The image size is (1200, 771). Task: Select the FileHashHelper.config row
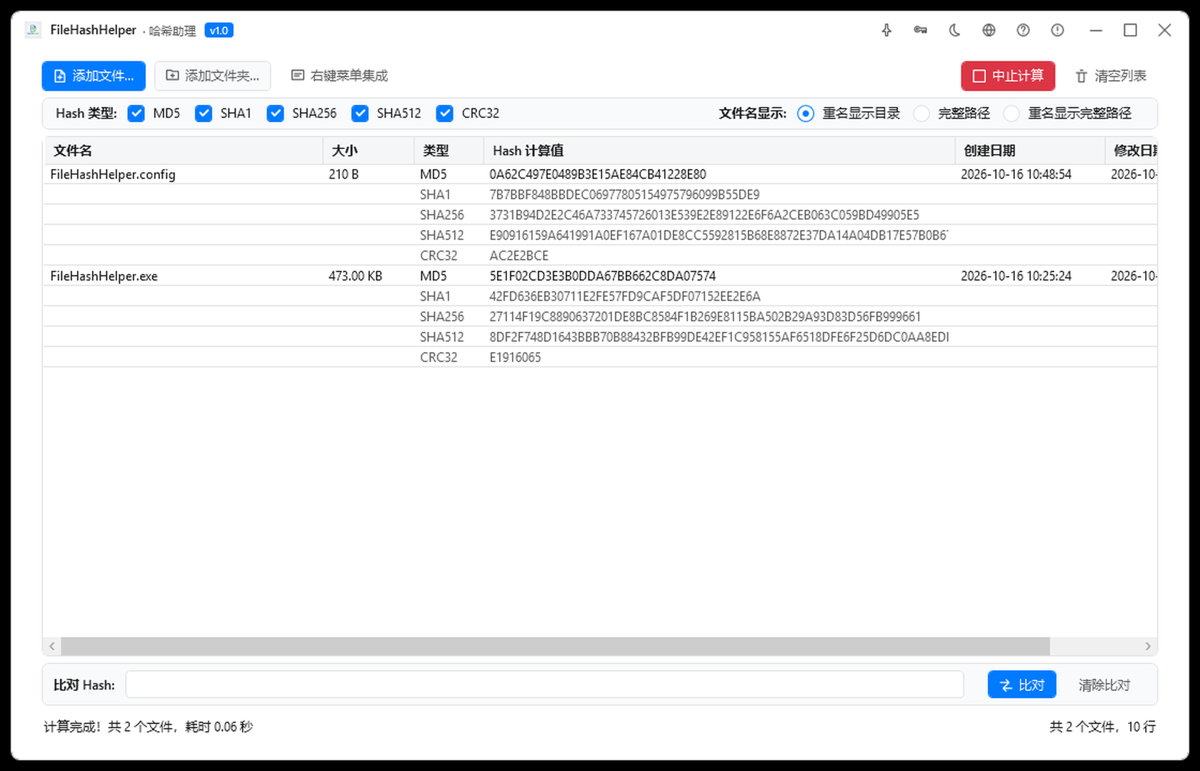coord(600,174)
